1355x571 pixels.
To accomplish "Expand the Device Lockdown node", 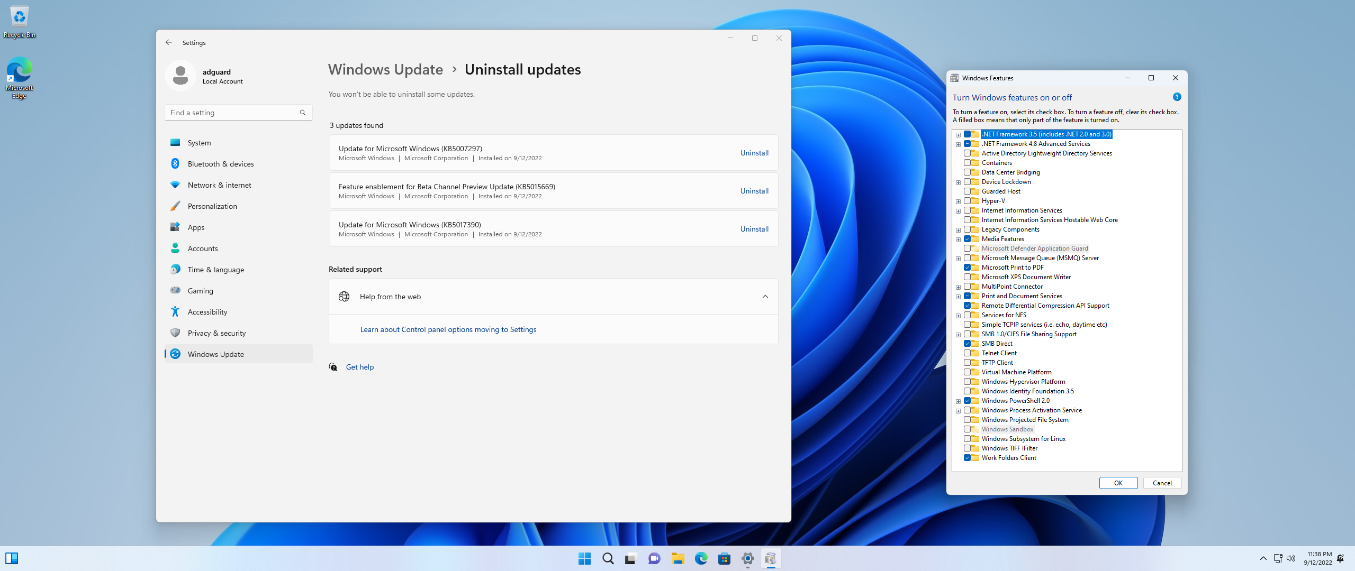I will [x=958, y=182].
